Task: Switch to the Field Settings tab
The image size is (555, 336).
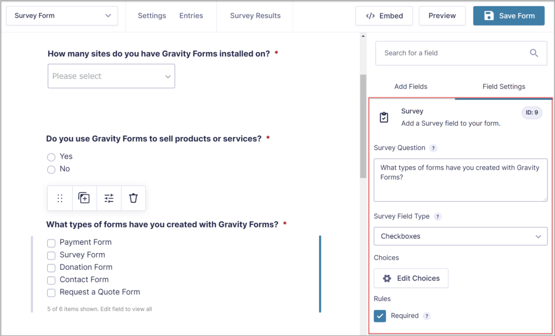Action: [504, 86]
